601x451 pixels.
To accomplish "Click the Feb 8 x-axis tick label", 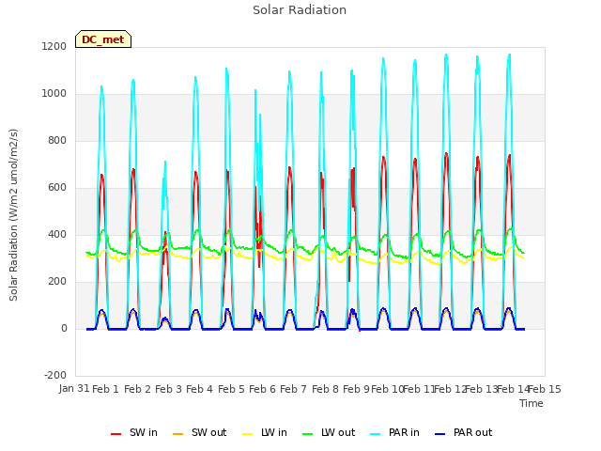I will pos(325,389).
